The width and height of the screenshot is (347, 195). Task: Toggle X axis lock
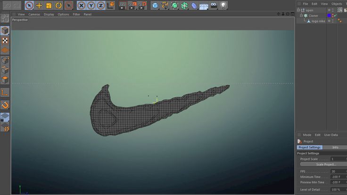pos(81,6)
